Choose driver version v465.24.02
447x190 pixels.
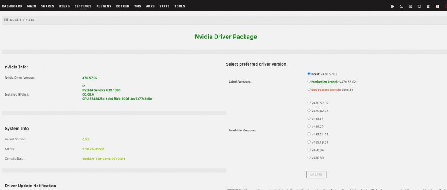pyautogui.click(x=309, y=134)
